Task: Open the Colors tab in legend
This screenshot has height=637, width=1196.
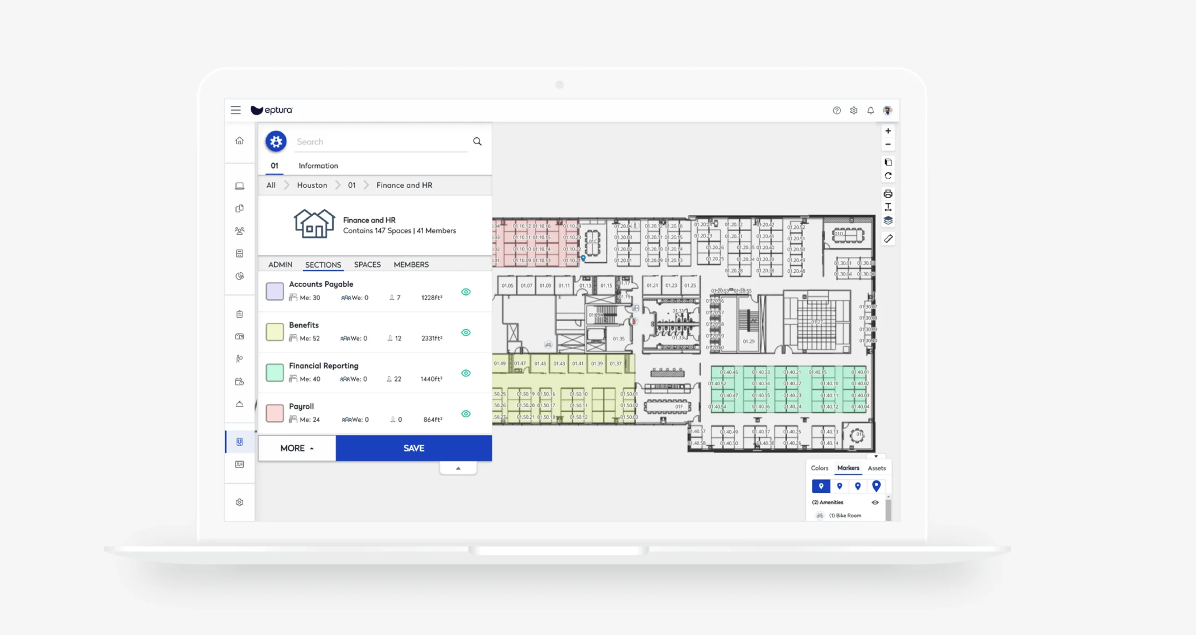Action: [x=819, y=468]
